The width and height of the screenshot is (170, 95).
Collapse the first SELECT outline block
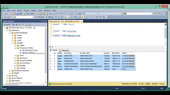[x=53, y=25]
